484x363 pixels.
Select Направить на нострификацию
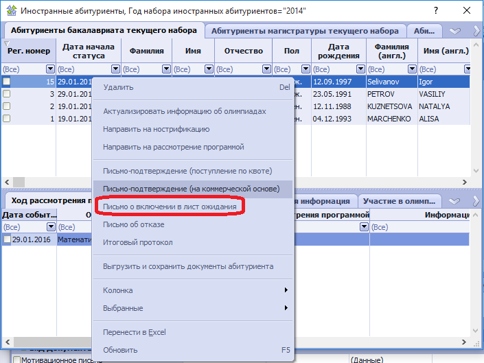point(193,129)
